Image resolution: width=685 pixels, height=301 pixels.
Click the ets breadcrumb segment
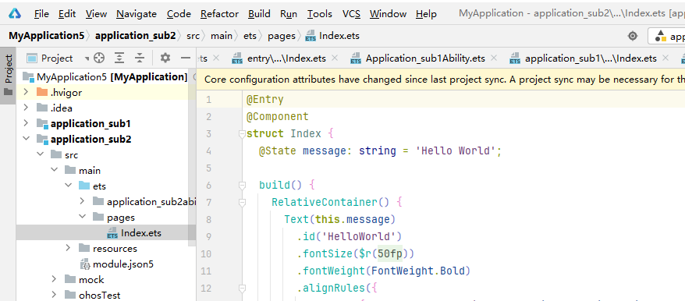(x=250, y=36)
